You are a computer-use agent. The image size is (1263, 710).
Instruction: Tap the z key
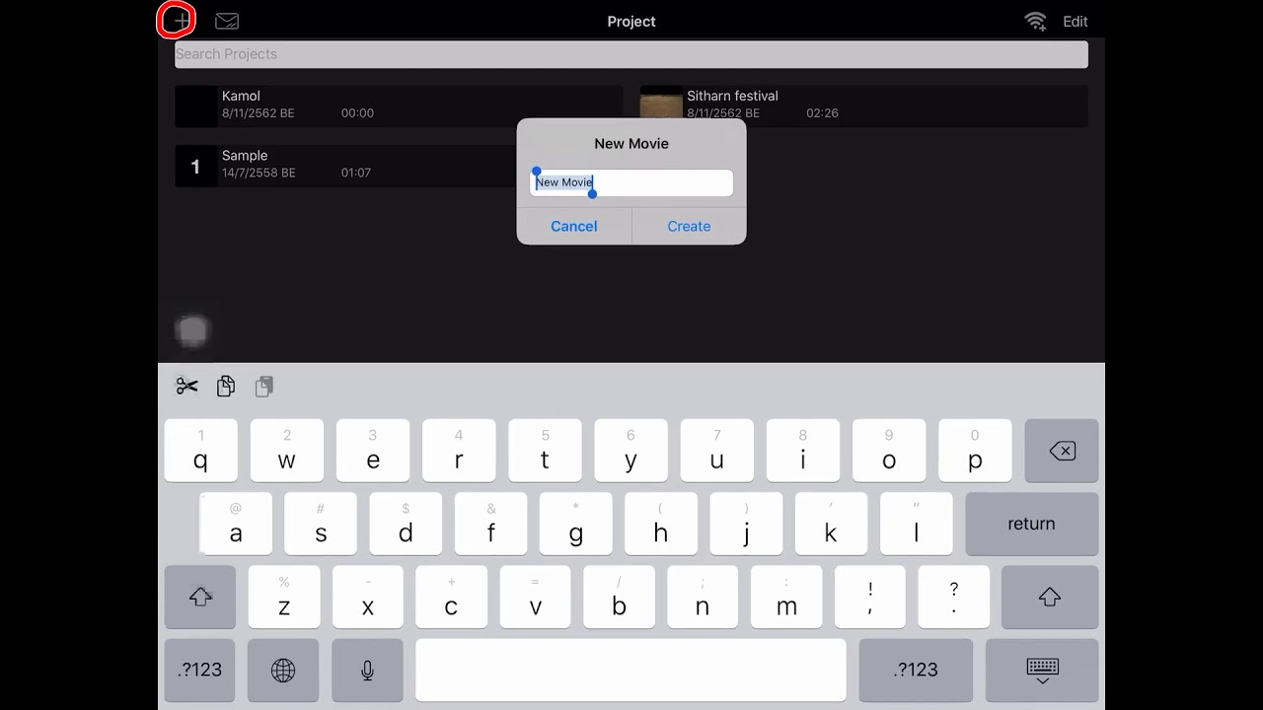(284, 597)
